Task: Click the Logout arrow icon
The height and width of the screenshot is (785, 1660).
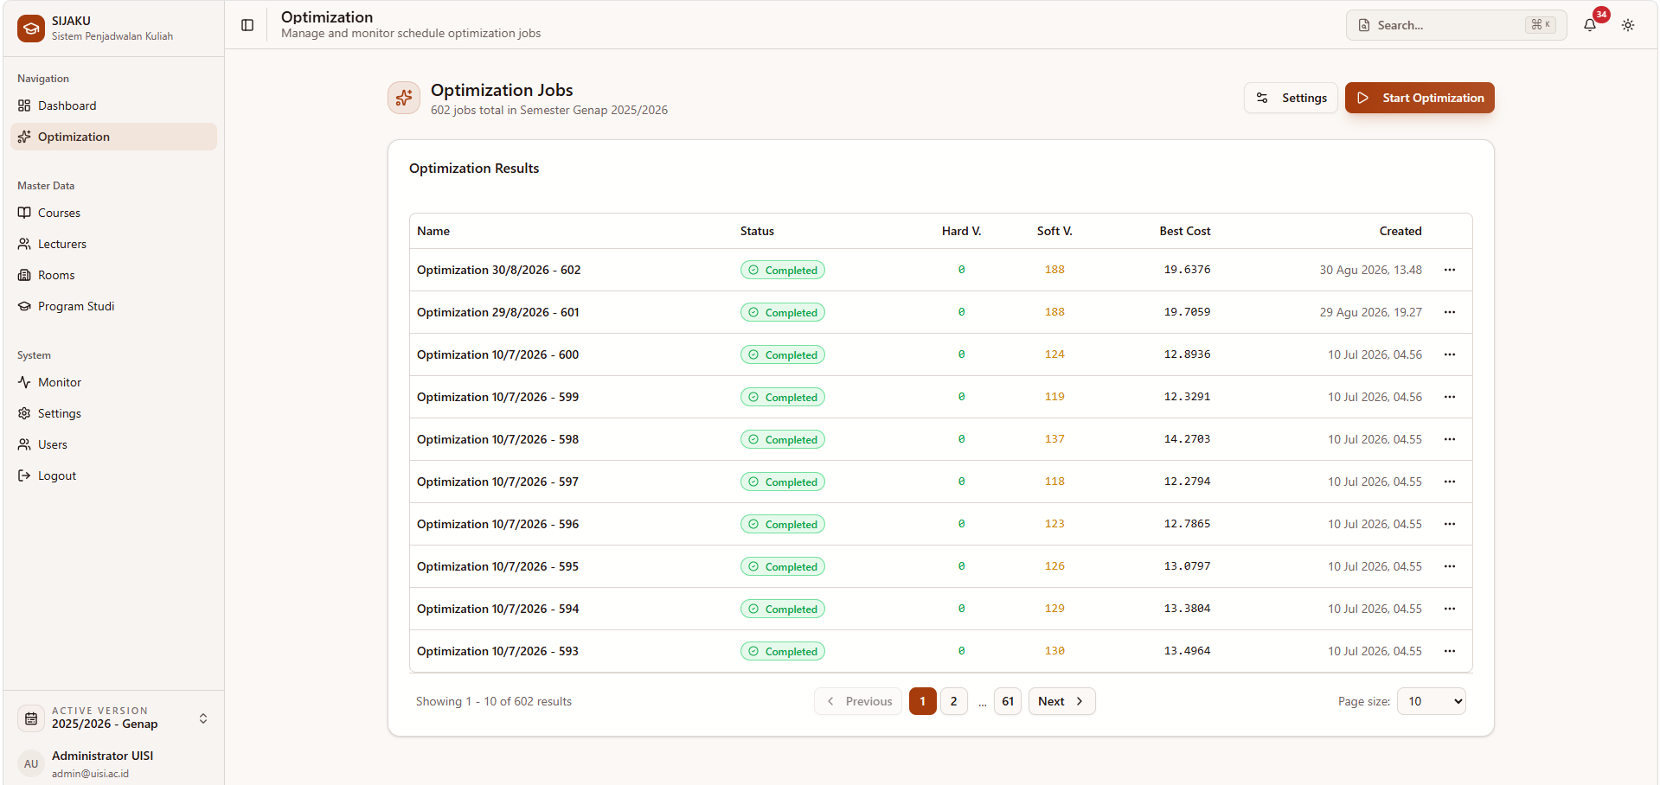Action: click(x=24, y=475)
